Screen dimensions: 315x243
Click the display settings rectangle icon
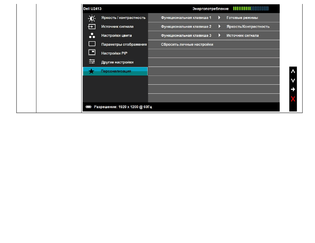point(92,44)
